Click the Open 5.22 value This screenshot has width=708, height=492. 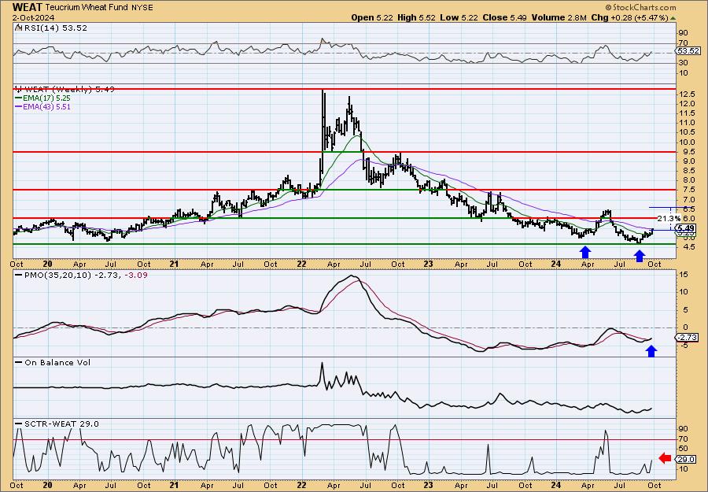point(373,17)
